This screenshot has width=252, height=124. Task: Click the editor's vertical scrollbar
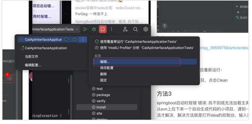click(x=71, y=97)
